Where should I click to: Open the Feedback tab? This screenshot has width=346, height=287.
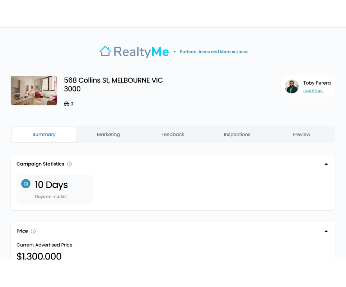pos(173,134)
